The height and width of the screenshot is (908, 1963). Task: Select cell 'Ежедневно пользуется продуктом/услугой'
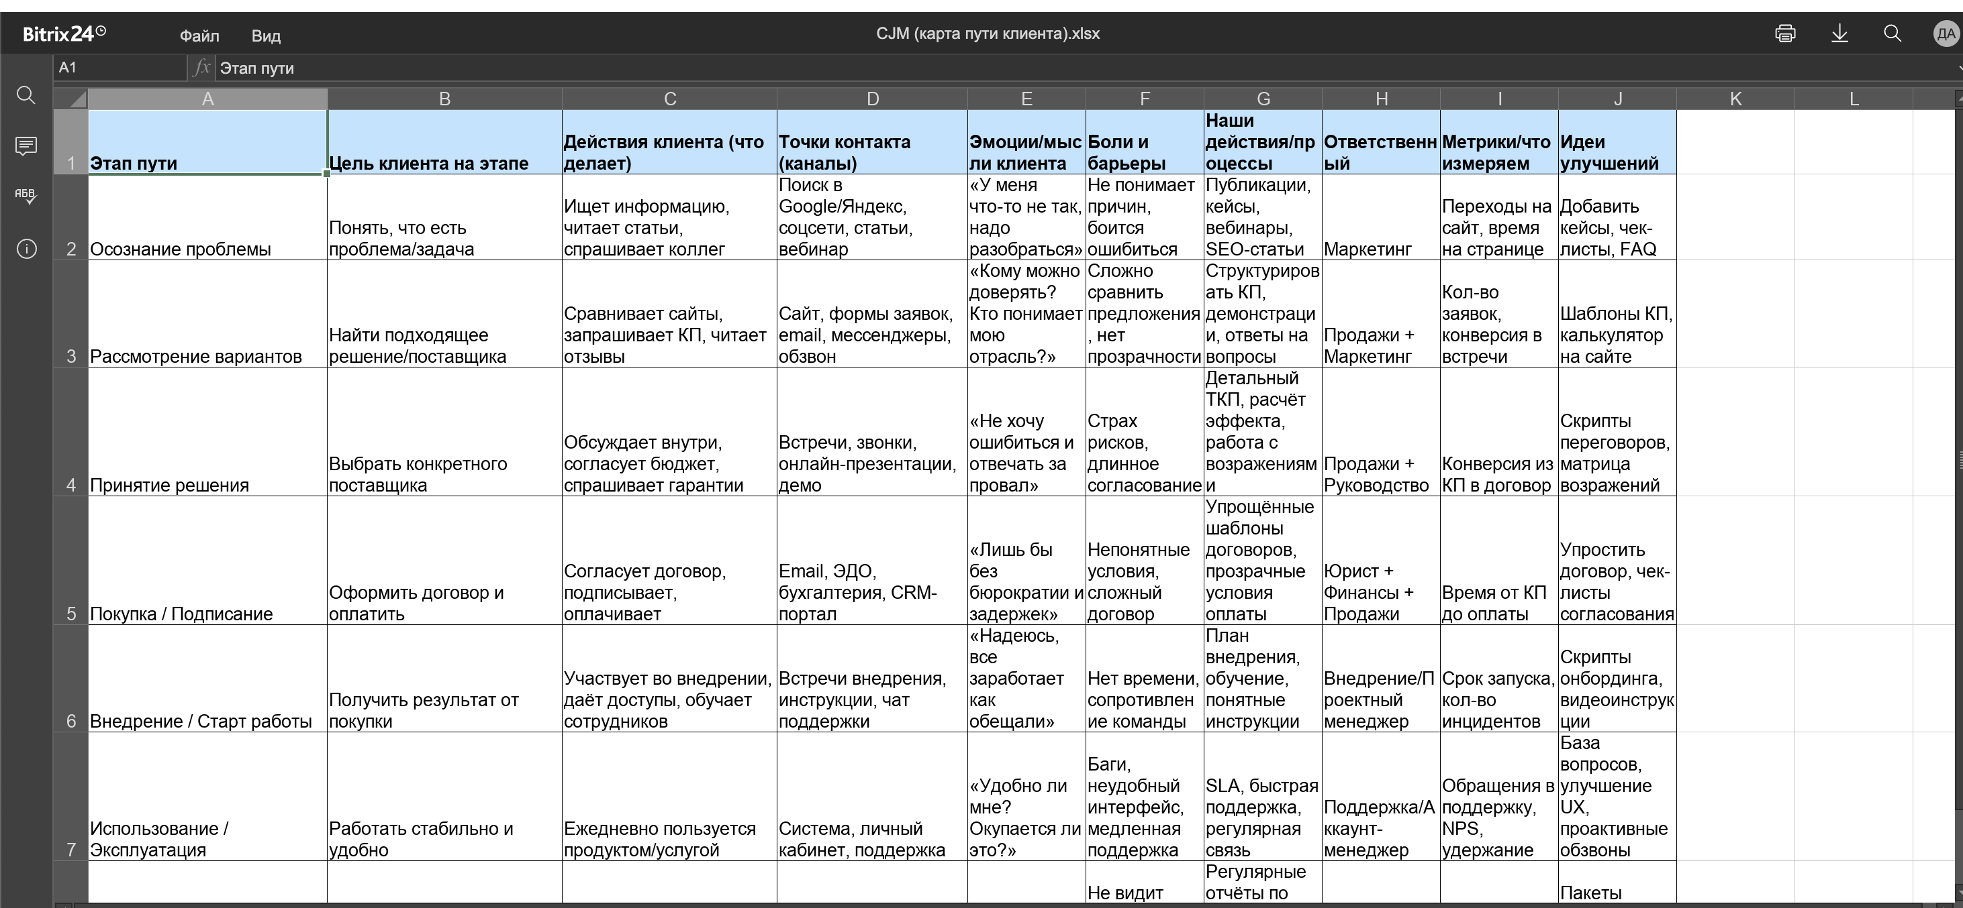click(670, 797)
